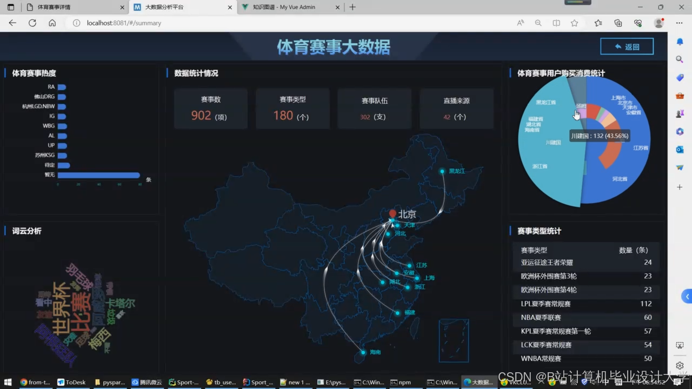Screen dimensions: 692x389
Task: Open the sidebar tools briefcase icon
Action: (x=680, y=96)
